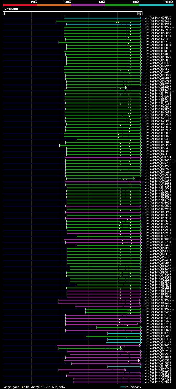
Task: Click the UniRef100_Q93YF1 label
Action: tap(158, 324)
